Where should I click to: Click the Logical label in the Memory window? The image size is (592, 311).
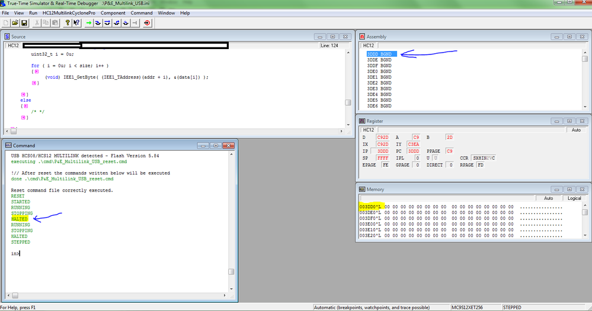(574, 198)
